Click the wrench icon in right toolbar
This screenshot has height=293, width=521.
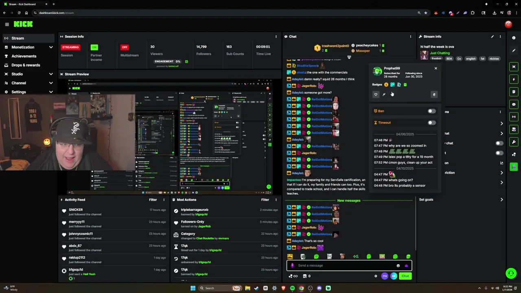(514, 142)
